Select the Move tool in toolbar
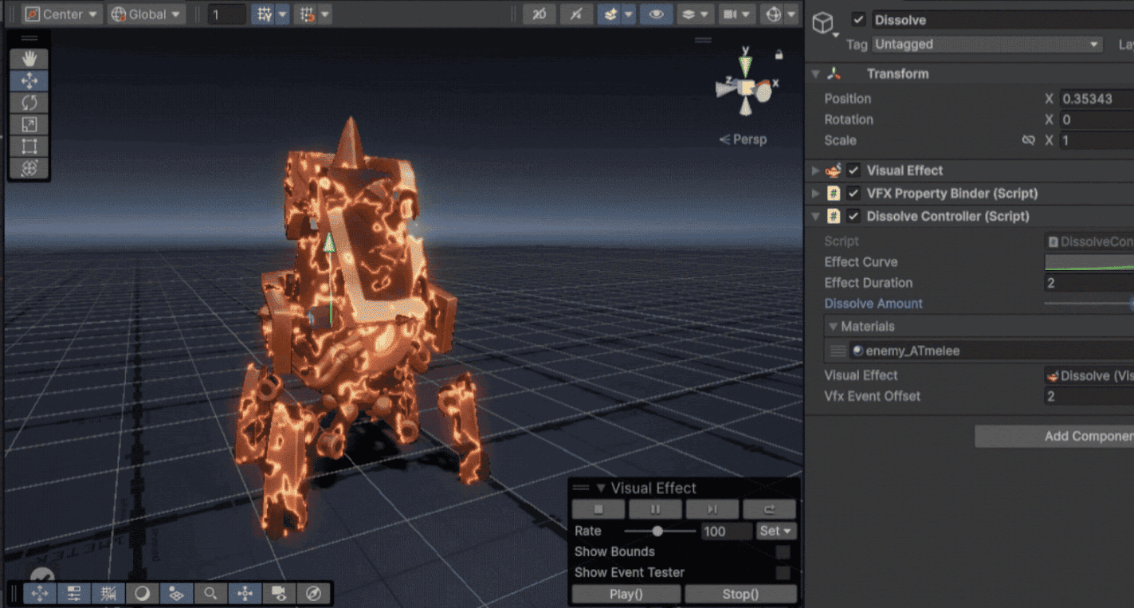This screenshot has height=608, width=1134. (x=29, y=80)
